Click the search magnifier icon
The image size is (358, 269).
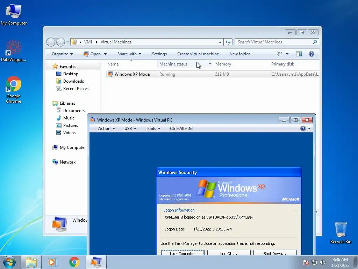(x=315, y=42)
